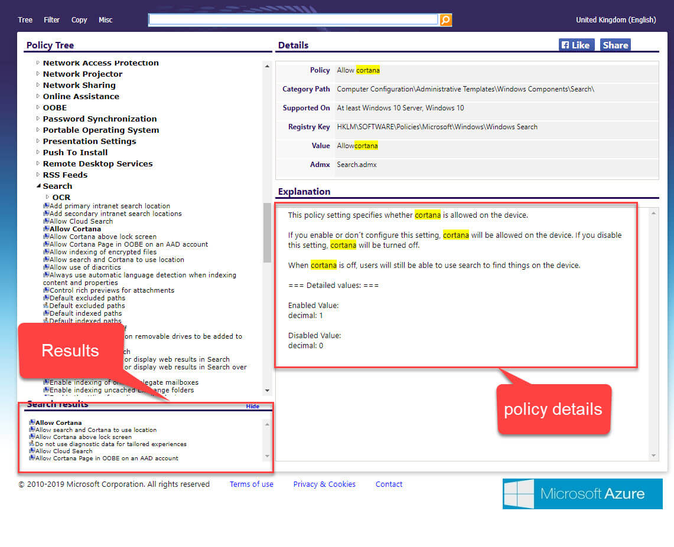Click icon beside Allow use of diacritics
674x547 pixels.
click(46, 267)
